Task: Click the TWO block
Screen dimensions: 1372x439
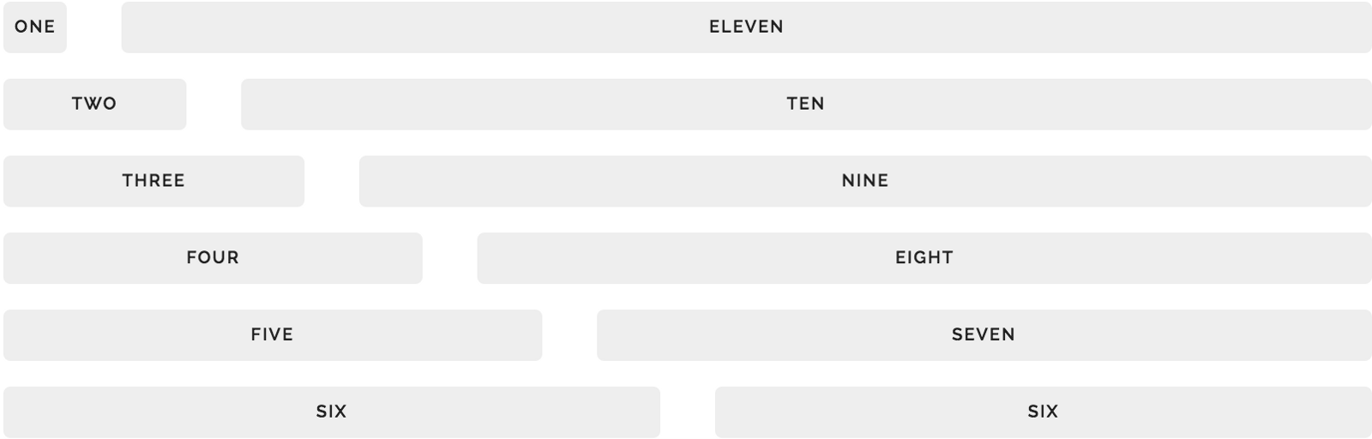Action: click(94, 105)
